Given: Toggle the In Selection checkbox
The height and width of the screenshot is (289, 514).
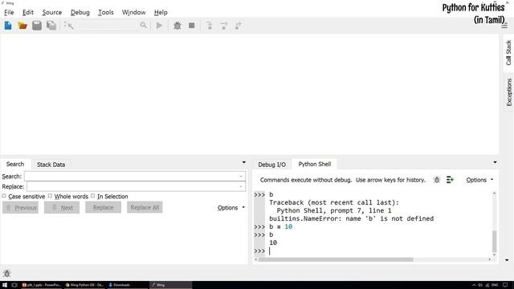Looking at the screenshot, I should tap(93, 196).
